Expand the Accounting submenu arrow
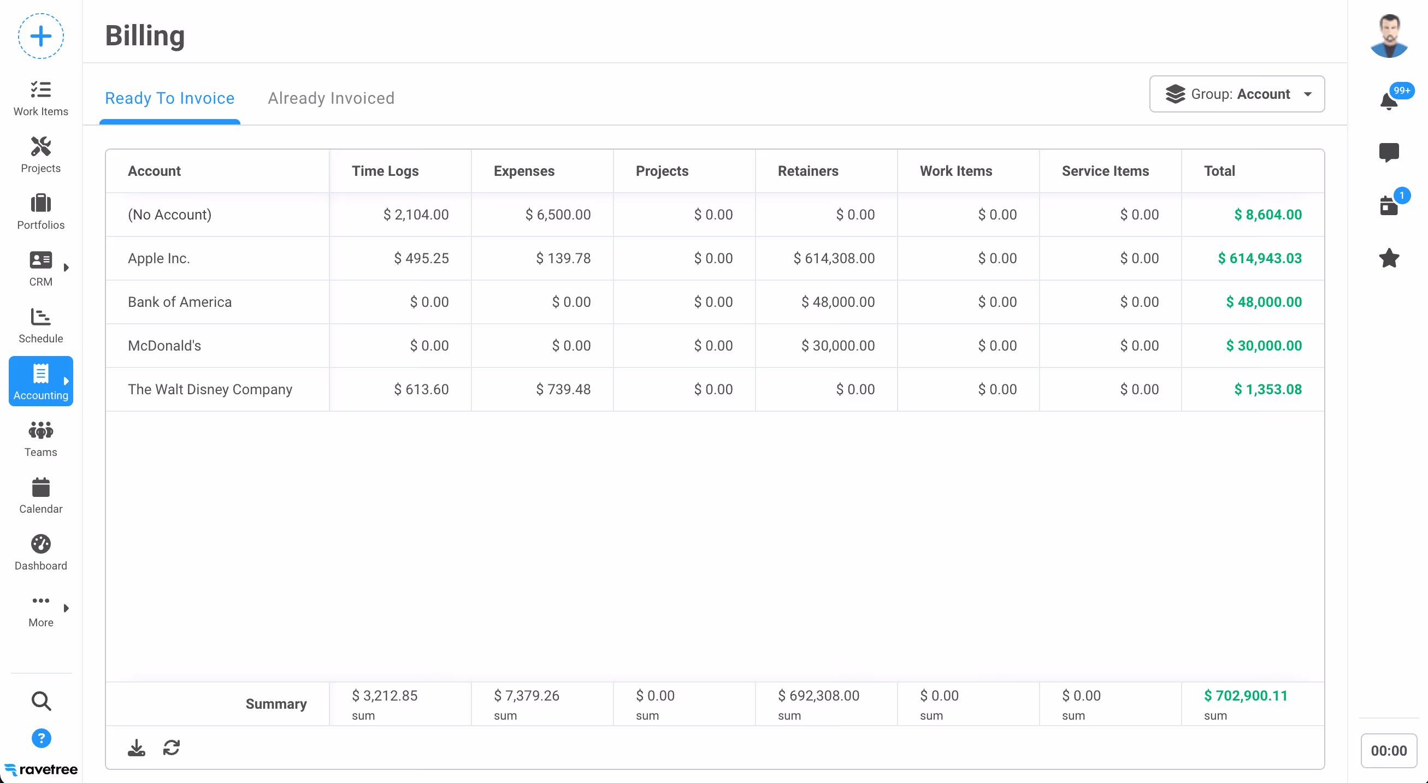 67,381
